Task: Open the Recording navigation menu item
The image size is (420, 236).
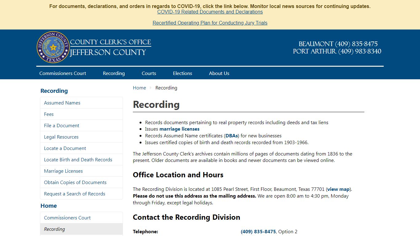Action: (114, 73)
